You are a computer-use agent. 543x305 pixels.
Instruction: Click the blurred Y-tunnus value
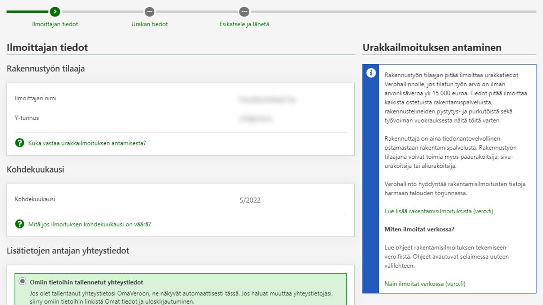click(x=256, y=119)
